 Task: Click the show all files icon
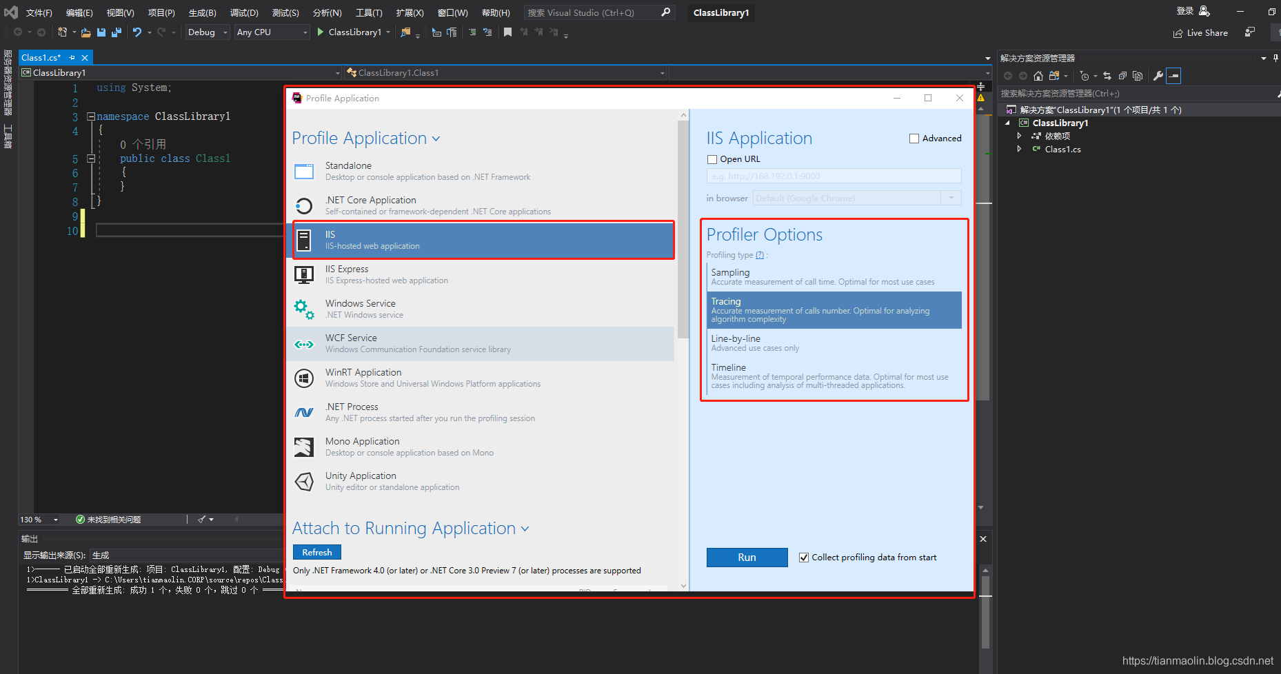point(1138,76)
